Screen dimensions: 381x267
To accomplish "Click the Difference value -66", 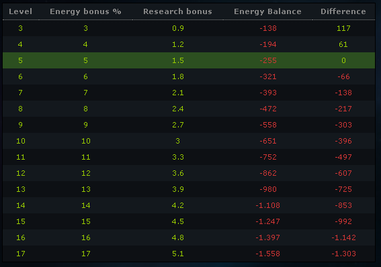I will 343,76.
